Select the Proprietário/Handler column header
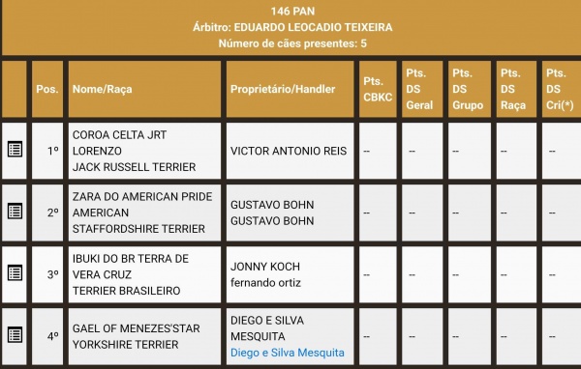 click(x=290, y=89)
